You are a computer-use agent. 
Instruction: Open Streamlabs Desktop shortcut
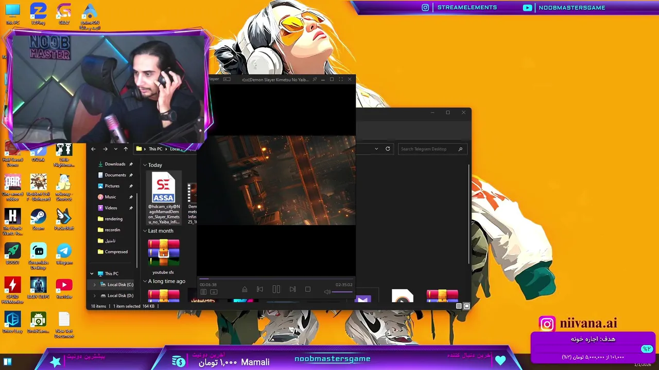[x=38, y=257]
